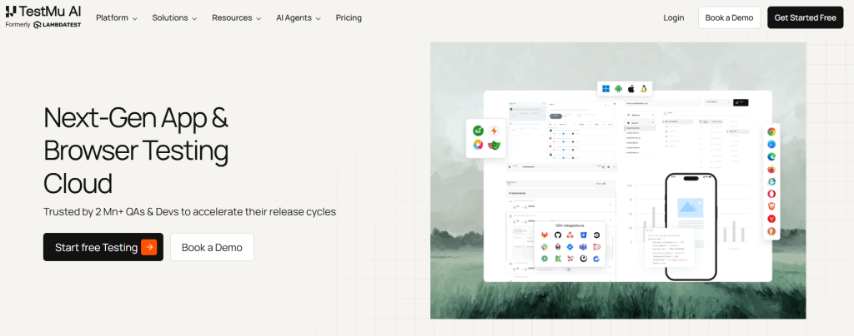Go to the Pricing page
This screenshot has width=854, height=336.
point(349,17)
